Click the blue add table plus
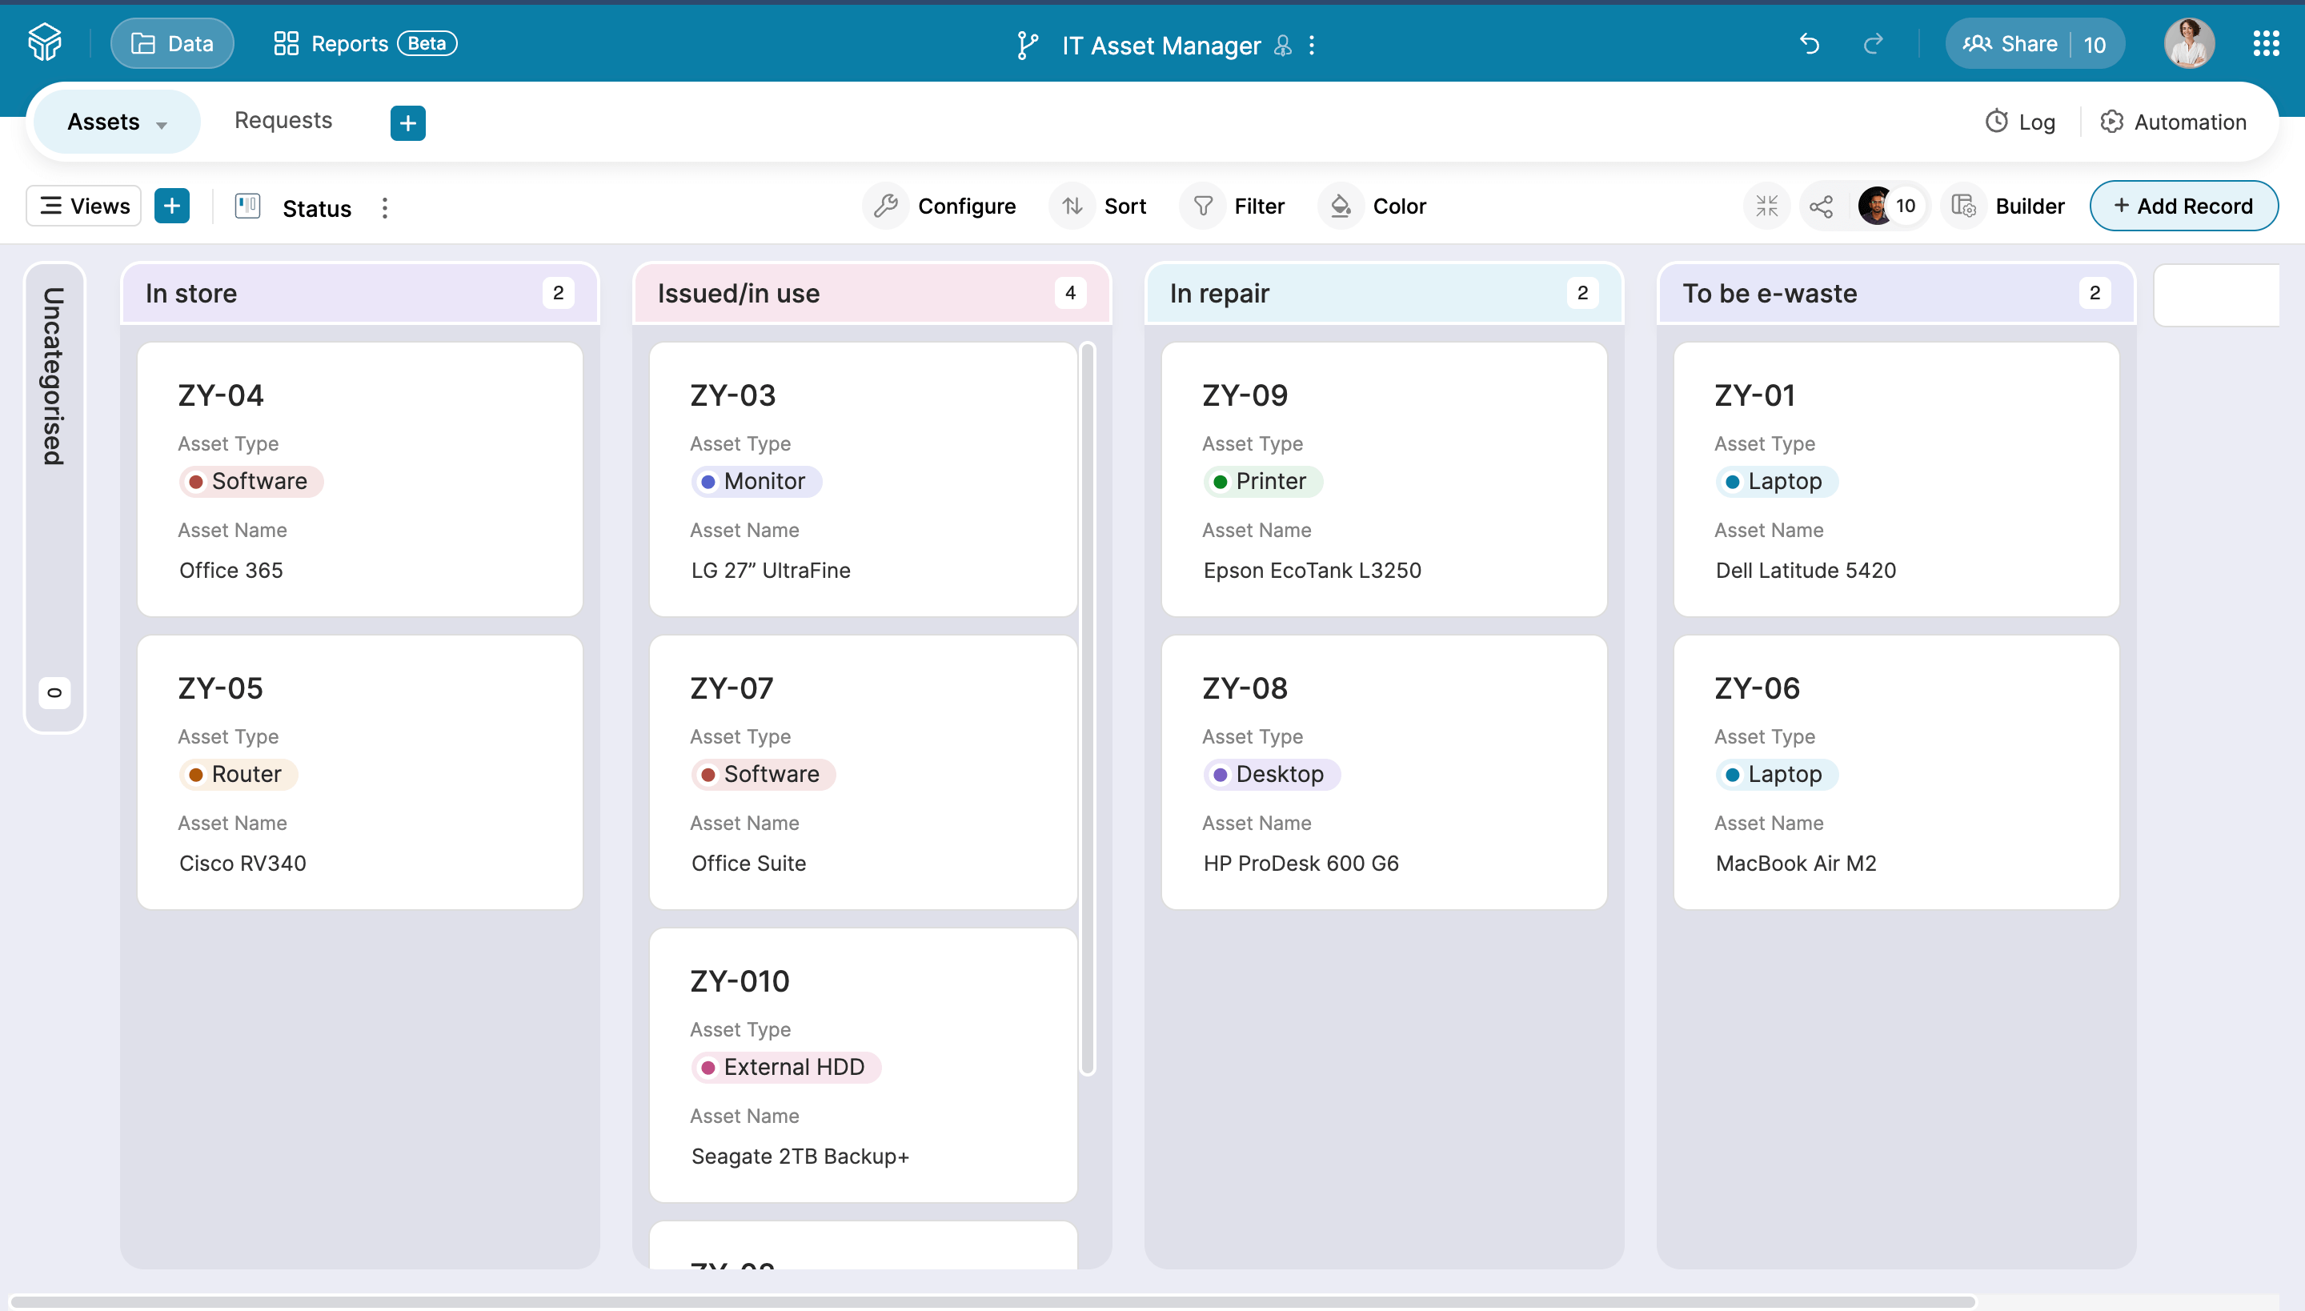The image size is (2305, 1311). coord(408,122)
